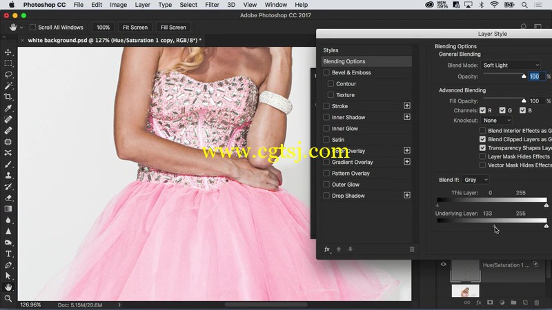The width and height of the screenshot is (552, 310).
Task: Open Spotlight search in menu bar
Action: pos(524,5)
